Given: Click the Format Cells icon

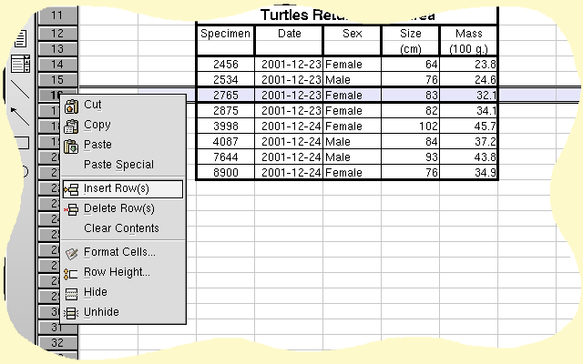Looking at the screenshot, I should coord(71,254).
